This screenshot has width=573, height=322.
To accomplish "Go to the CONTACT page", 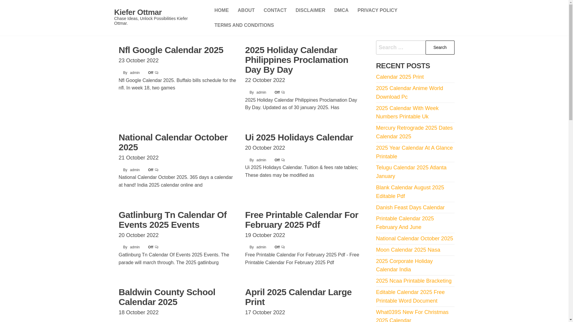I will [275, 10].
